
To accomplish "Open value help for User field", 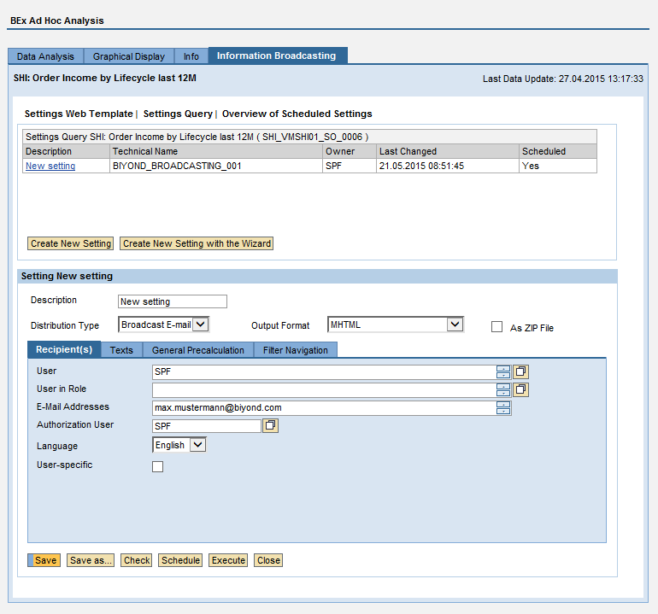I will [x=520, y=371].
